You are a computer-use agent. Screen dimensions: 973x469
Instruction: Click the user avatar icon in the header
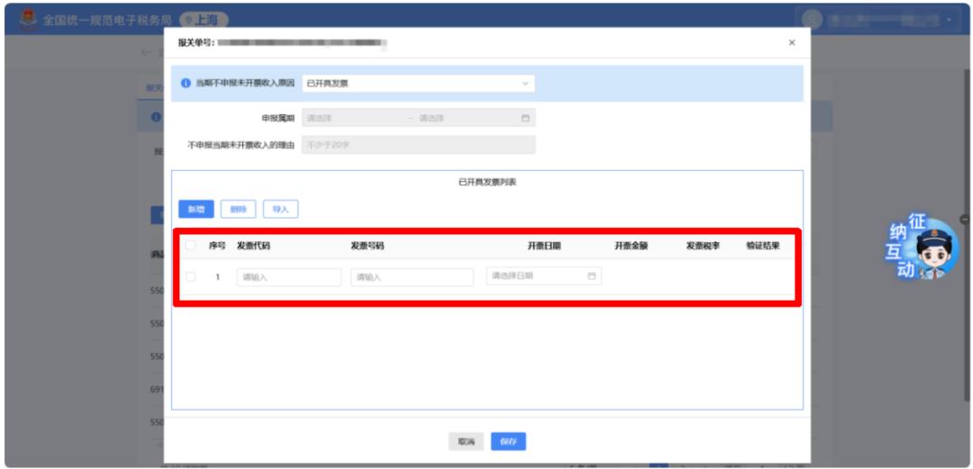point(813,20)
